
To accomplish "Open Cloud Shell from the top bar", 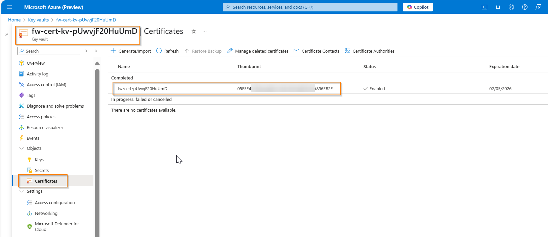I will (x=484, y=7).
